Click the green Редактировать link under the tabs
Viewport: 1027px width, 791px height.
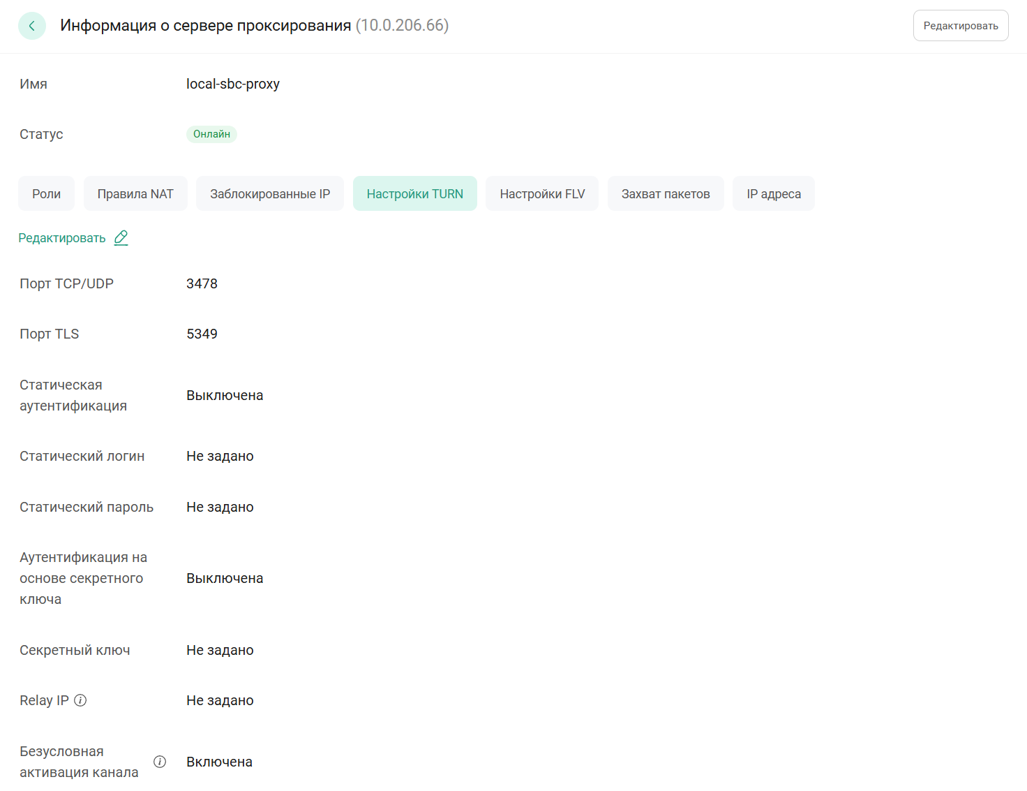[62, 238]
